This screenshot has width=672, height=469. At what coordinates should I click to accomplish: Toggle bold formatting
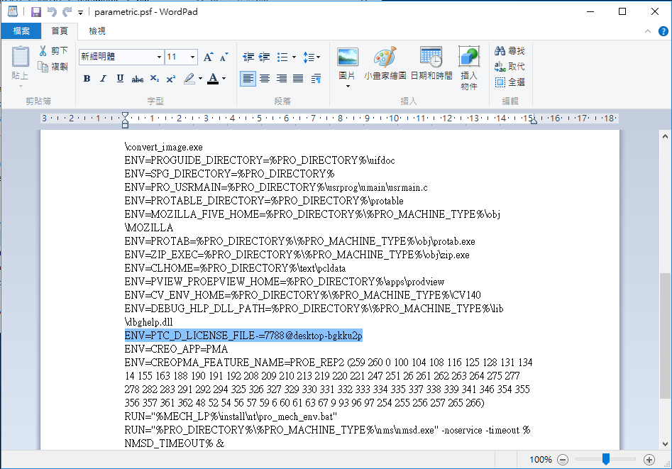87,79
